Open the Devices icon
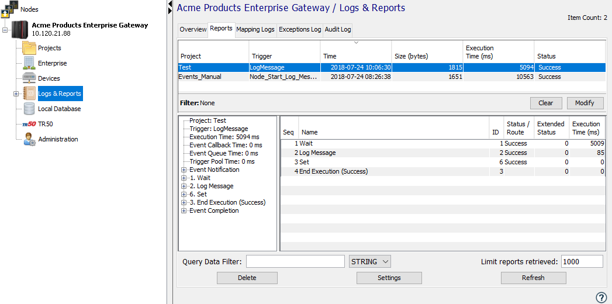 tap(29, 78)
